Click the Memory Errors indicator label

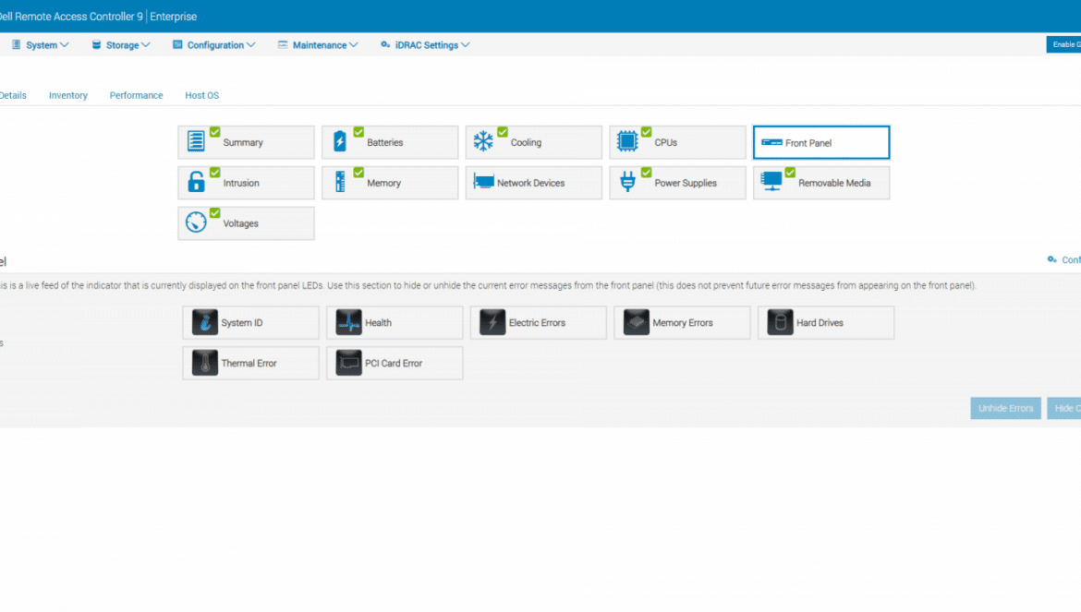click(x=683, y=323)
